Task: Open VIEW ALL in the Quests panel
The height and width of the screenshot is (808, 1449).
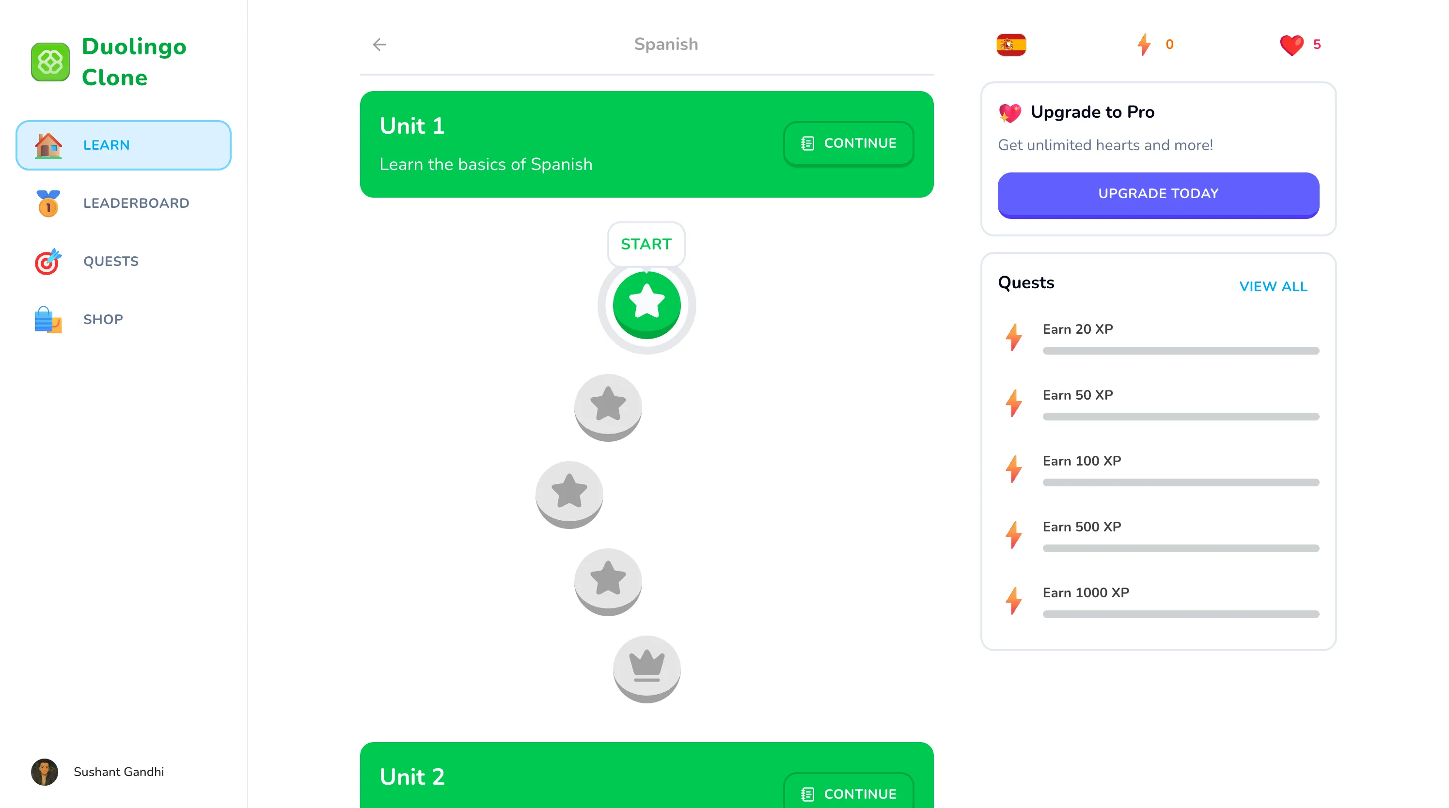Action: click(1273, 286)
